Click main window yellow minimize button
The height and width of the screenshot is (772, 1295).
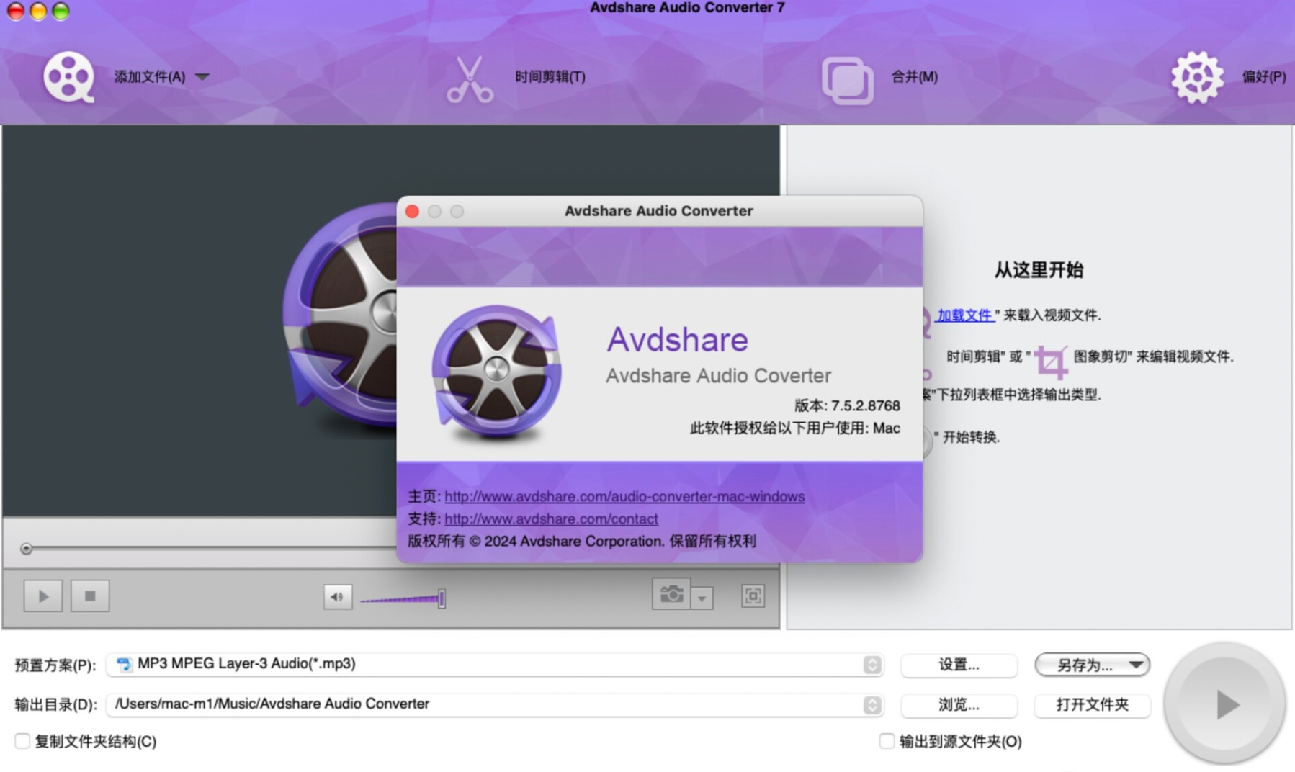coord(38,11)
